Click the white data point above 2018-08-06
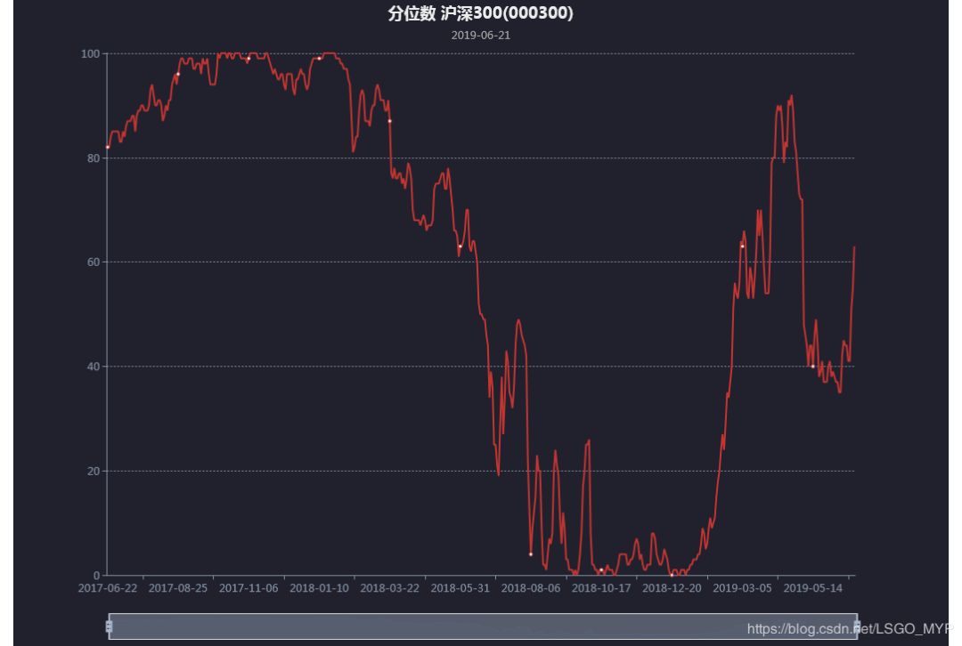The width and height of the screenshot is (962, 646). (531, 554)
